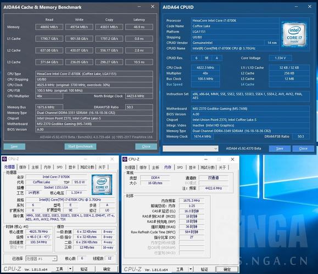
Task: Click Close button in benchmark window
Action: point(146,146)
